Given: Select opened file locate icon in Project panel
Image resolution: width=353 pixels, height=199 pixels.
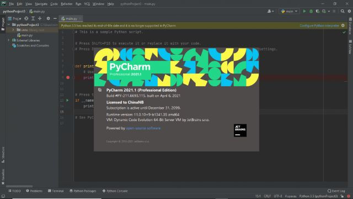Looking at the screenshot, I should [x=26, y=18].
